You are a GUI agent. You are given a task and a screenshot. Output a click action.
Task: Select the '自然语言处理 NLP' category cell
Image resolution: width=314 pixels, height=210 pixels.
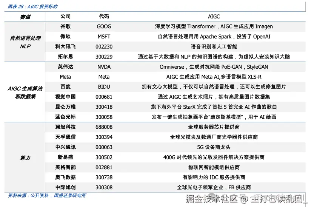point(25,42)
